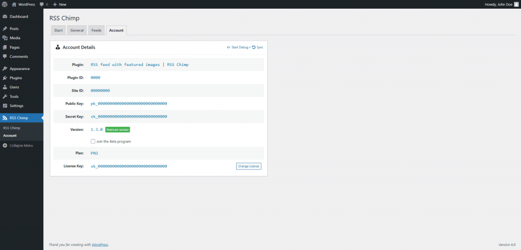Open Plugins using the plug icon
This screenshot has height=250, width=521.
point(5,78)
